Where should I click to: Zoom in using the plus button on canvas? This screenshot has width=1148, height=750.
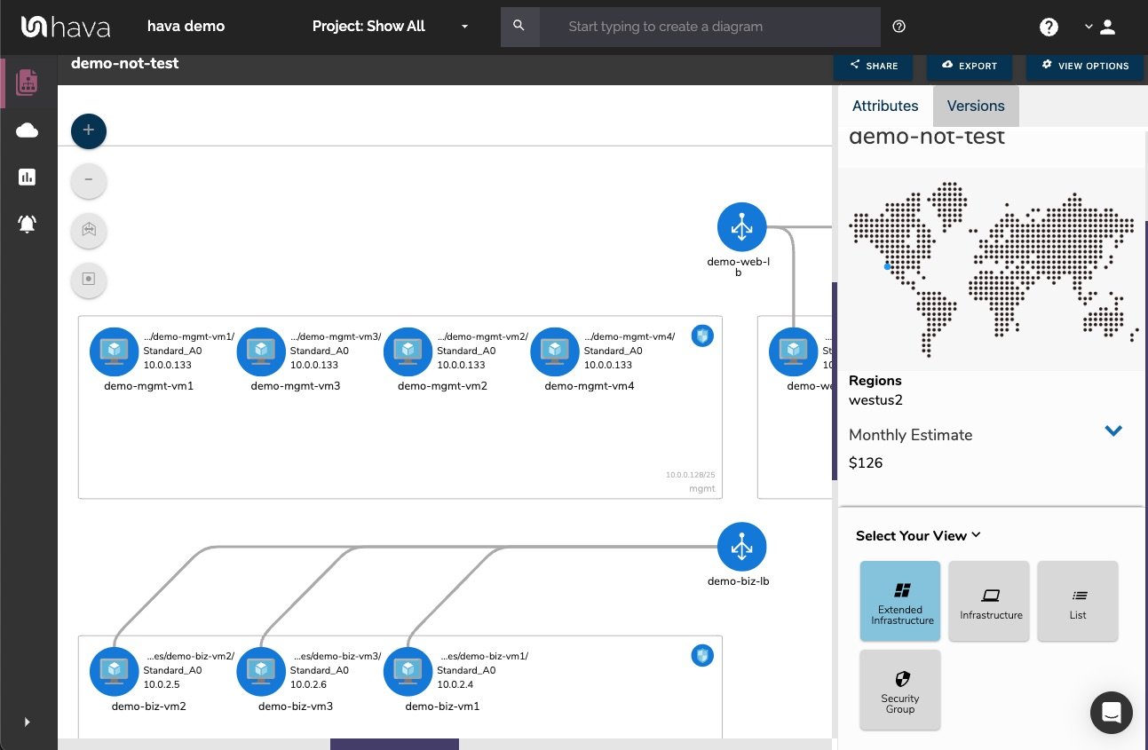point(88,130)
